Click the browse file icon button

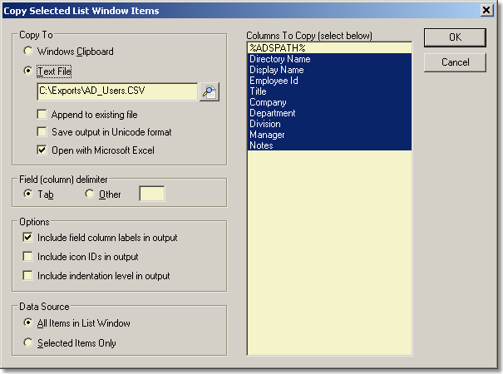pyautogui.click(x=209, y=91)
